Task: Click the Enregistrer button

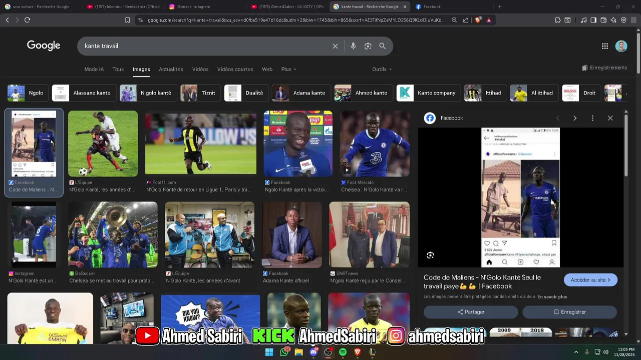Action: tap(569, 312)
